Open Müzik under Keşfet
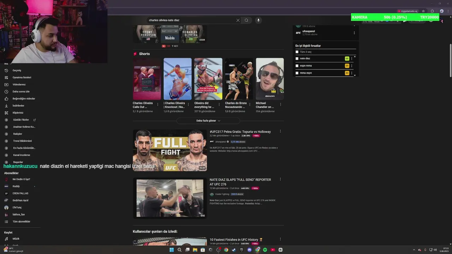 tap(16, 239)
